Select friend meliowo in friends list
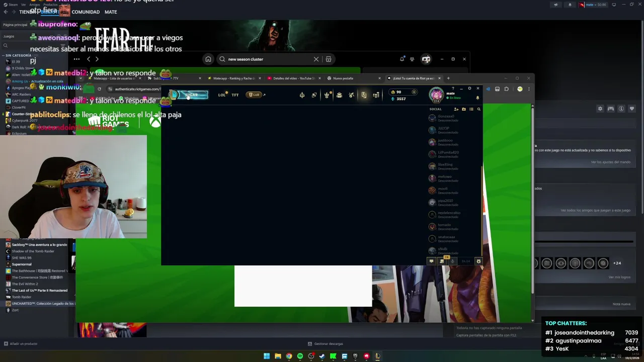644x362 pixels. coord(454,178)
